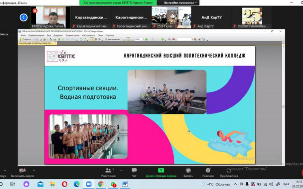Click the Zoom icon on taskbar
Viewport: 303px width, 189px height.
(89, 184)
